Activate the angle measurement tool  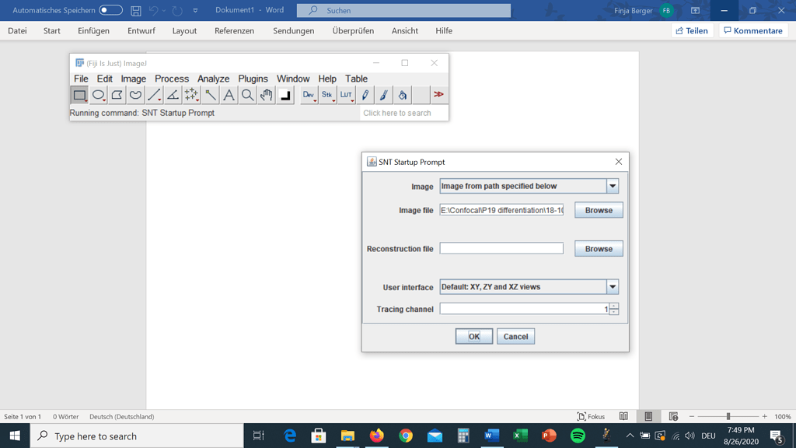pos(170,95)
